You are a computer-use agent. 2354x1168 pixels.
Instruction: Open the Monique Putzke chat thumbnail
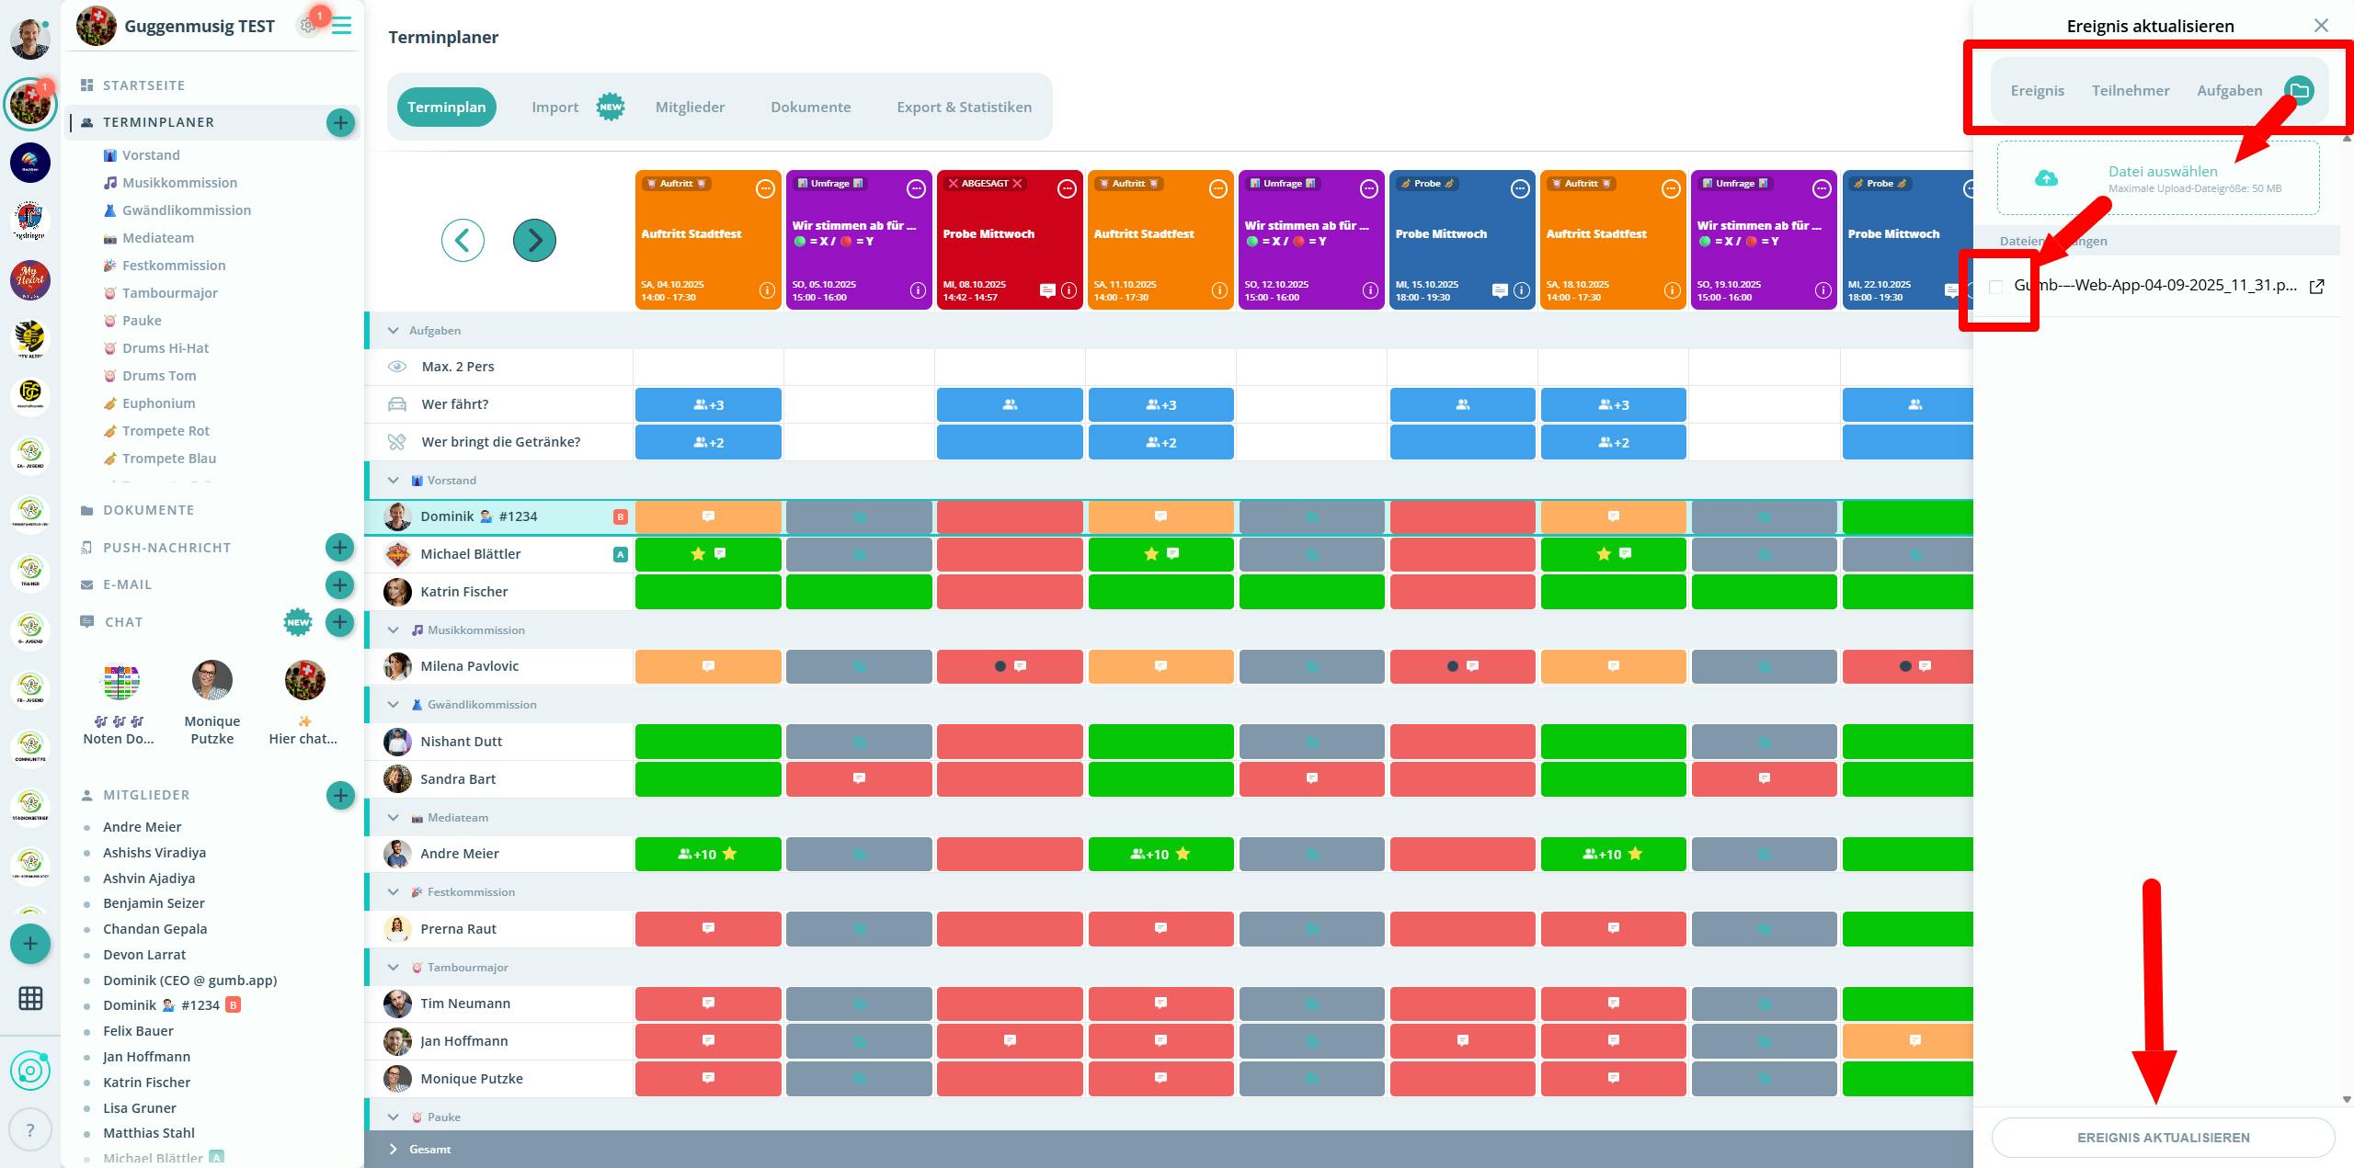click(212, 681)
